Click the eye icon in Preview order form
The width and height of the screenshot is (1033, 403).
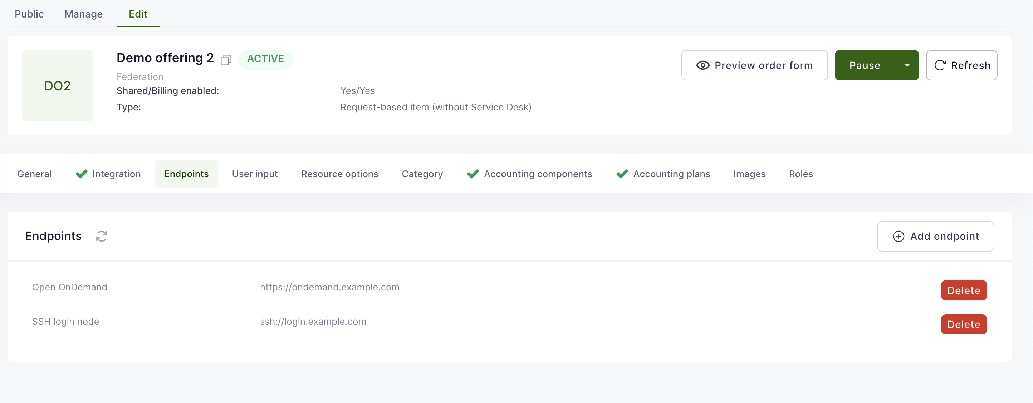pyautogui.click(x=702, y=65)
